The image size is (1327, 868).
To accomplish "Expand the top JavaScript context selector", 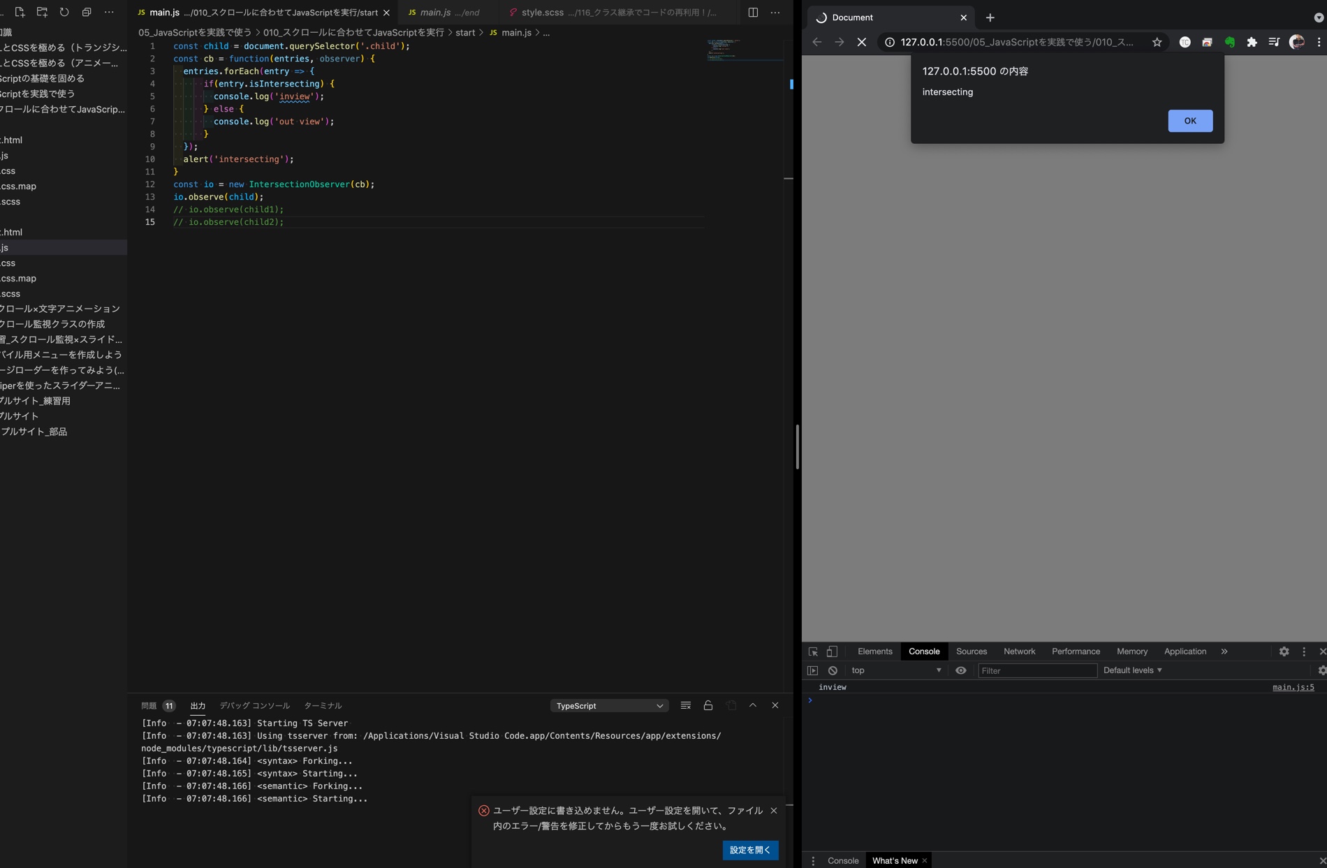I will pos(895,670).
